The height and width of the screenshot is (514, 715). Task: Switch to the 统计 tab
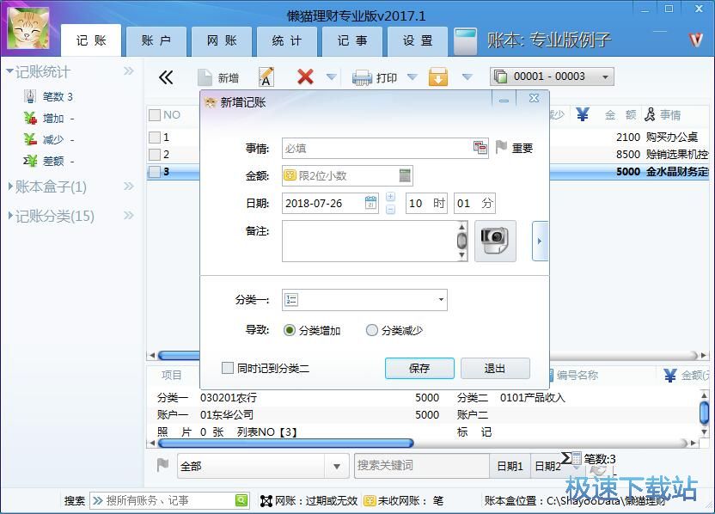tap(286, 41)
